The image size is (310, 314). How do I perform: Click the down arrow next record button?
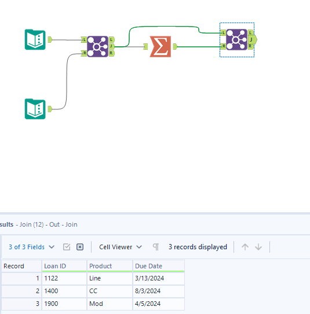(258, 247)
